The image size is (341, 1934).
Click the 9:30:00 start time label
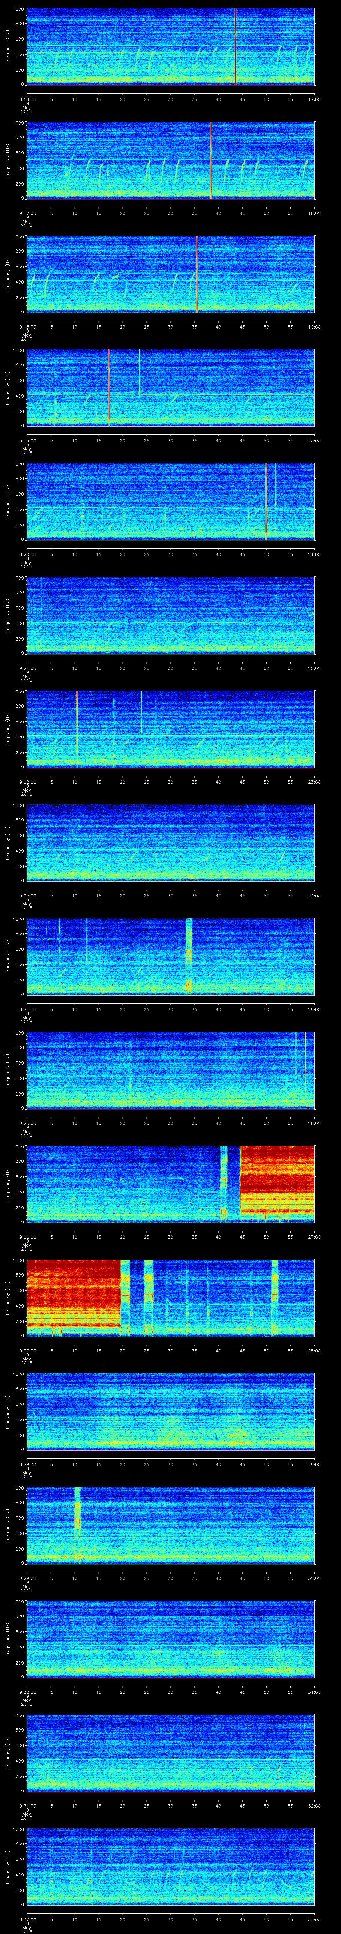point(27,1692)
